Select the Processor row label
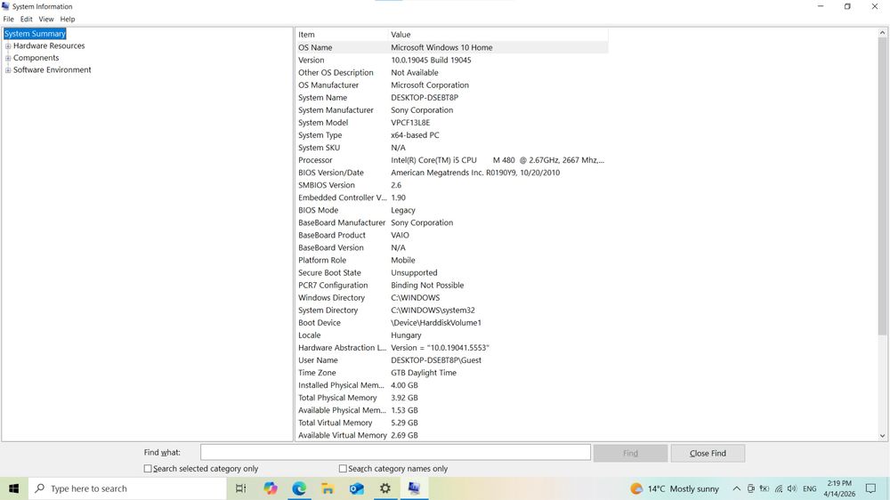Image resolution: width=890 pixels, height=500 pixels. (315, 160)
